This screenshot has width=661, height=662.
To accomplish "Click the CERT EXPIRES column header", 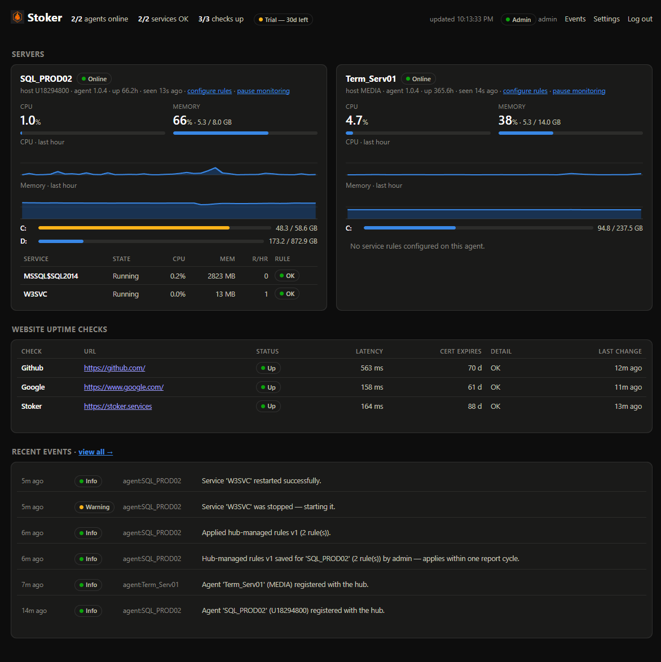I will point(461,351).
